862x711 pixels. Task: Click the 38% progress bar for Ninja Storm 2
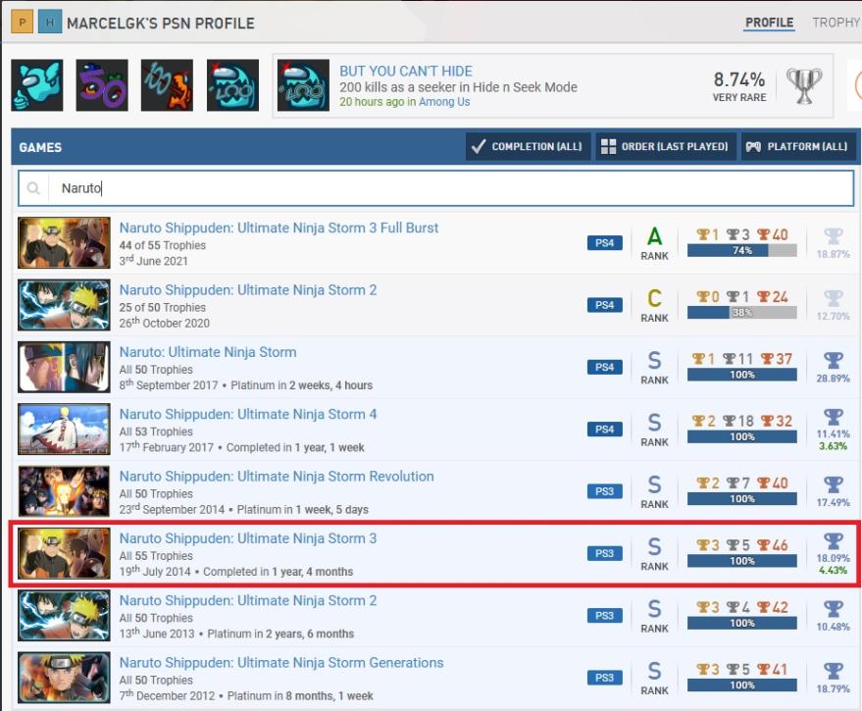(741, 313)
